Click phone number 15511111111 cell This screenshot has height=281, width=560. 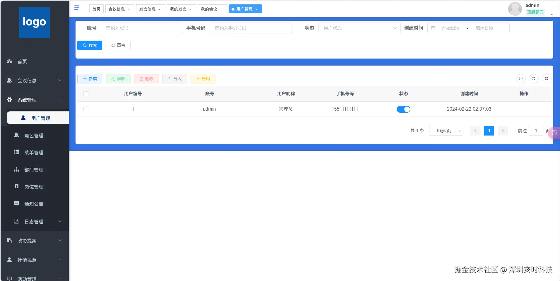pyautogui.click(x=345, y=109)
